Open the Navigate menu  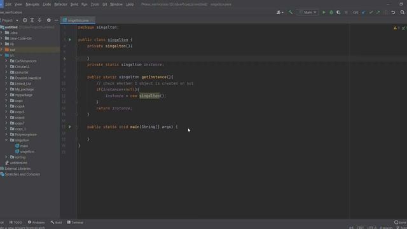tap(32, 4)
